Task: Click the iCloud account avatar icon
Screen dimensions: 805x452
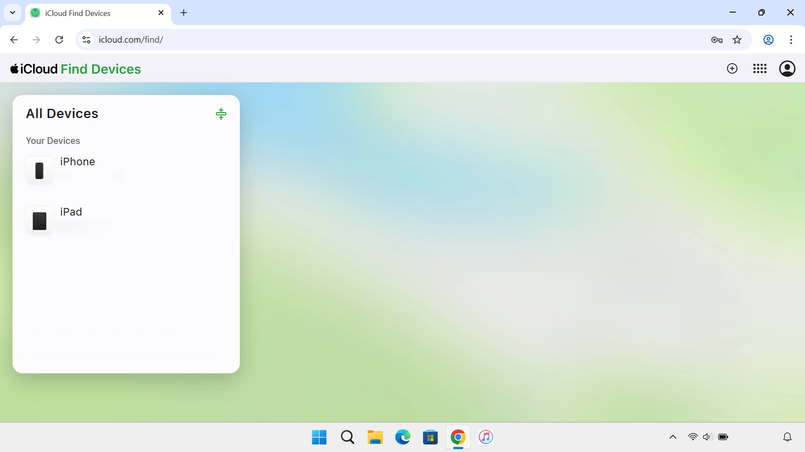Action: click(x=787, y=69)
